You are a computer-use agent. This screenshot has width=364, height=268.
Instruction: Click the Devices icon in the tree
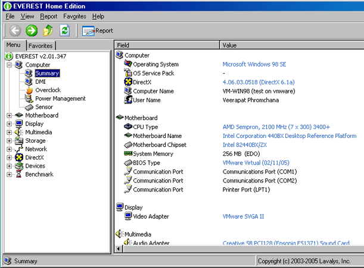tap(19, 166)
